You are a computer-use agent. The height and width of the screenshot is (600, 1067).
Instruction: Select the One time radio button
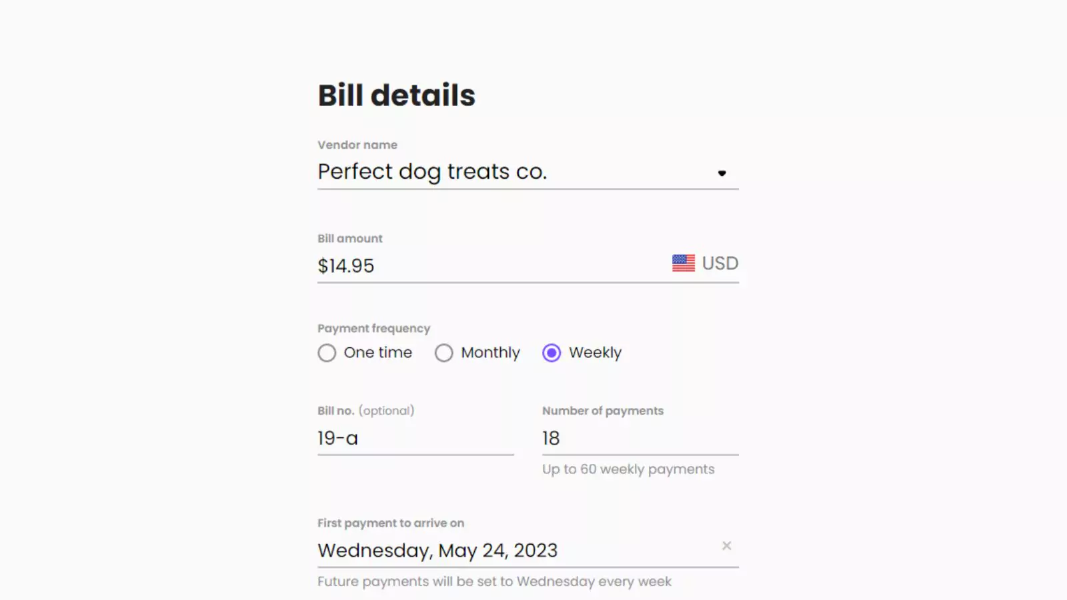[x=327, y=353]
